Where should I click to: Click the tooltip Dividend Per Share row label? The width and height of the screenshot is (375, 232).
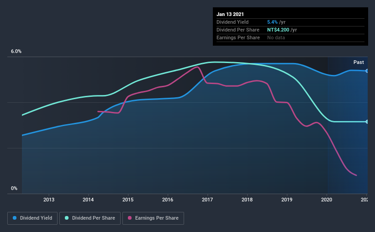coord(238,30)
